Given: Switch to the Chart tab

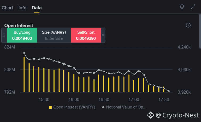Looking at the screenshot, I should (x=7, y=8).
